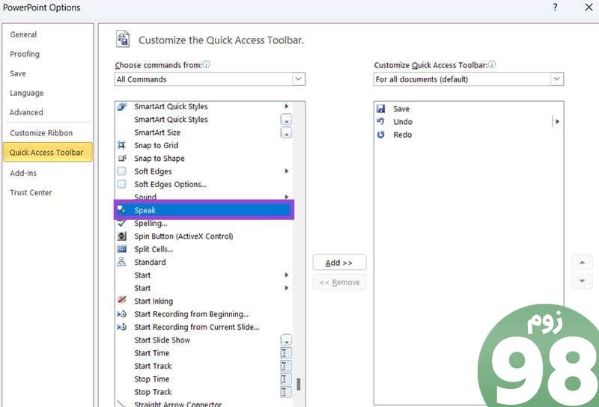Click the Snap to Grid command icon

121,145
